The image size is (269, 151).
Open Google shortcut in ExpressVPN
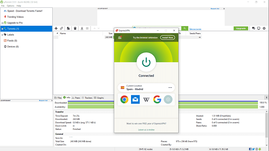pos(157,100)
